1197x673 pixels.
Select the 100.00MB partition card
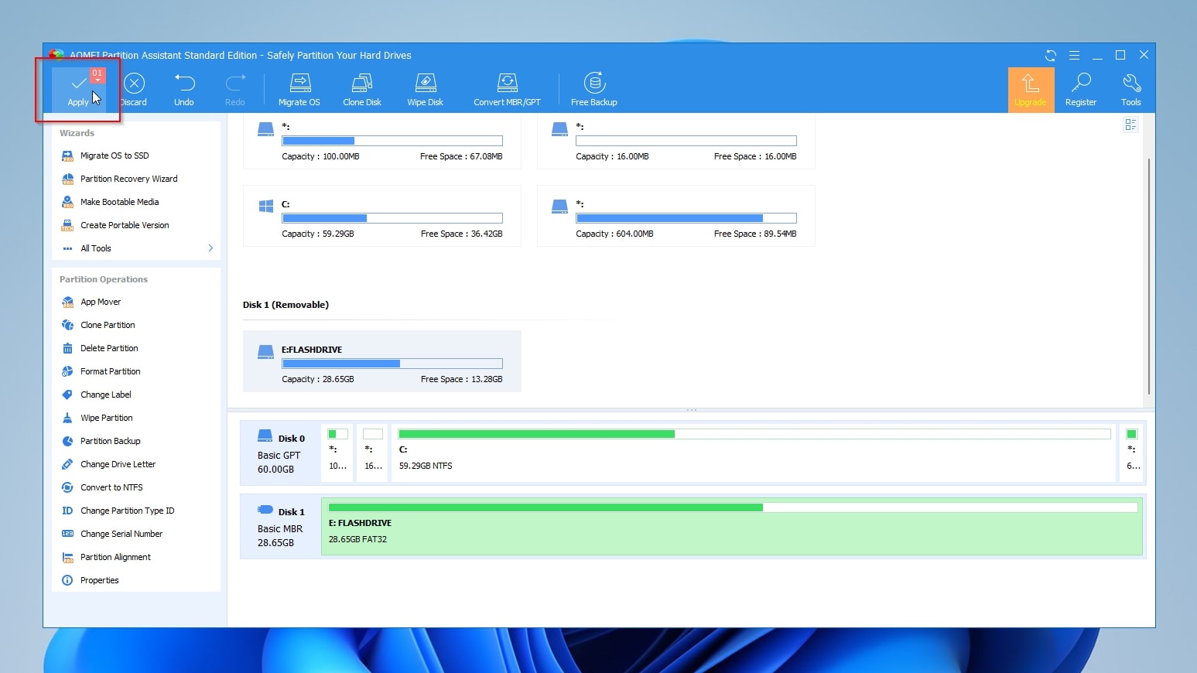coord(382,142)
